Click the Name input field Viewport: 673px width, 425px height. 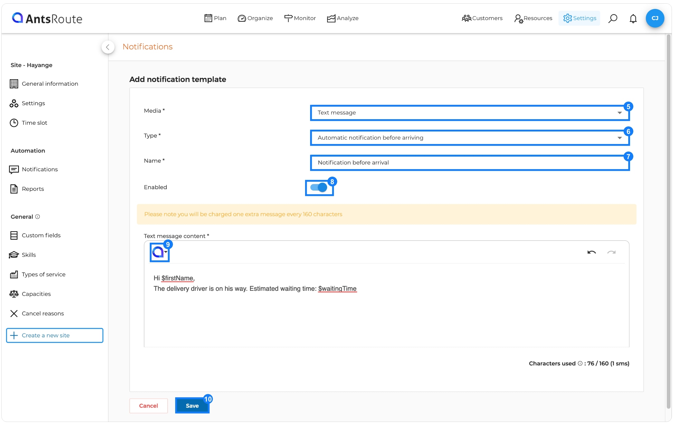[x=470, y=163]
